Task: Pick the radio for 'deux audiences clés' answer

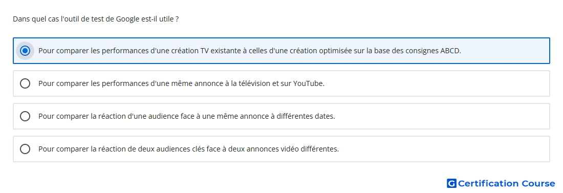Action: [25, 149]
